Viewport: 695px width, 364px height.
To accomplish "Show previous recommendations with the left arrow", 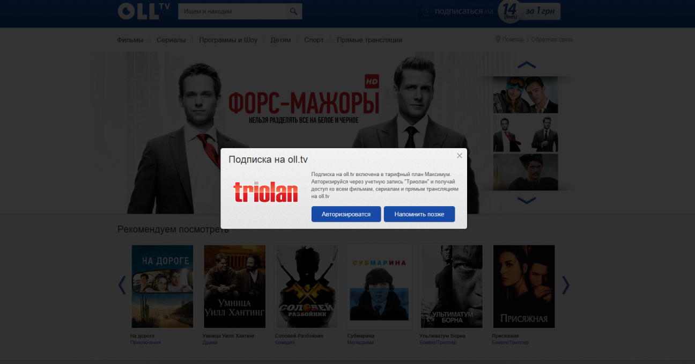I will 122,285.
